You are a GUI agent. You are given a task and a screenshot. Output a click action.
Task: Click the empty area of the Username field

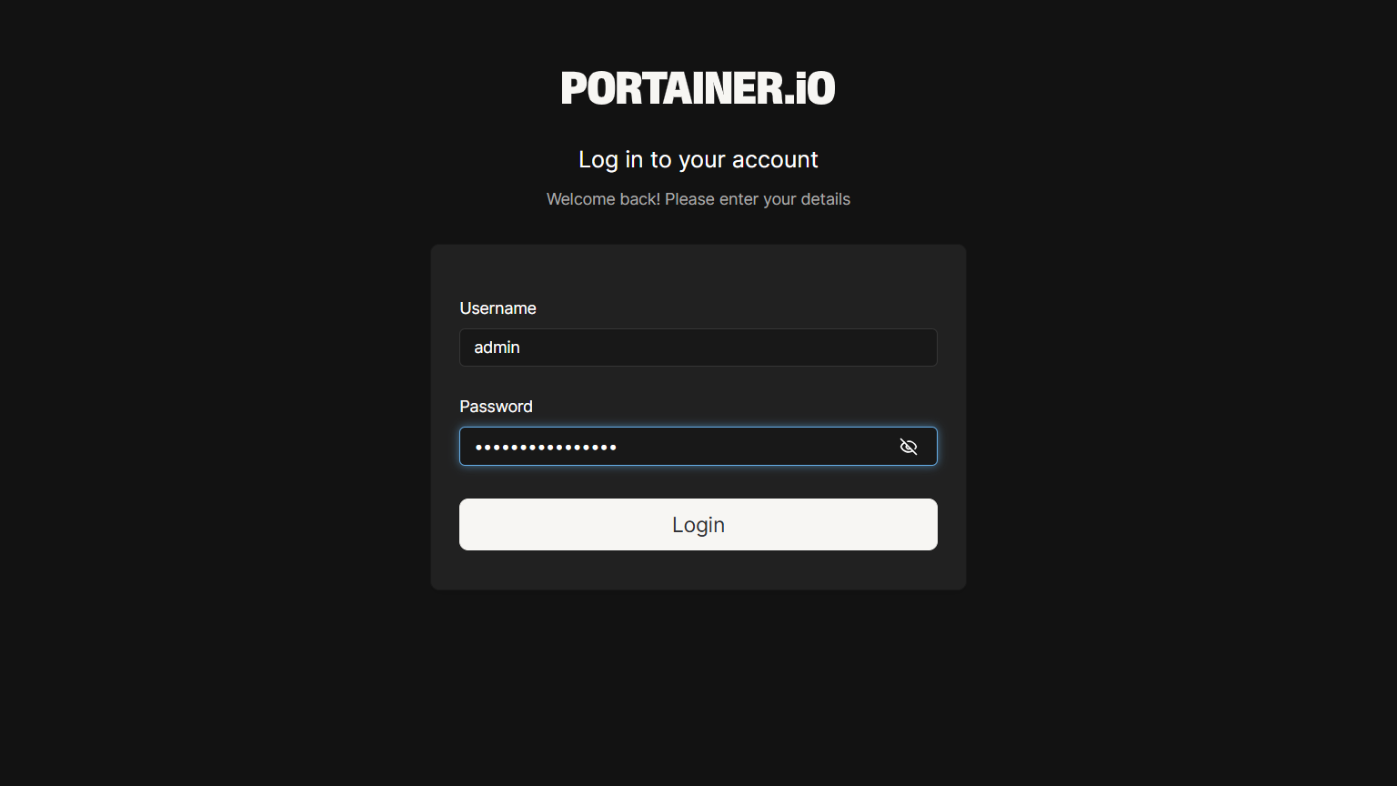click(728, 348)
